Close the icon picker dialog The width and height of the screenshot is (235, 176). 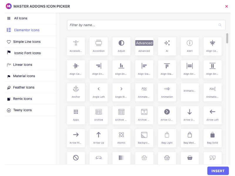(226, 6)
